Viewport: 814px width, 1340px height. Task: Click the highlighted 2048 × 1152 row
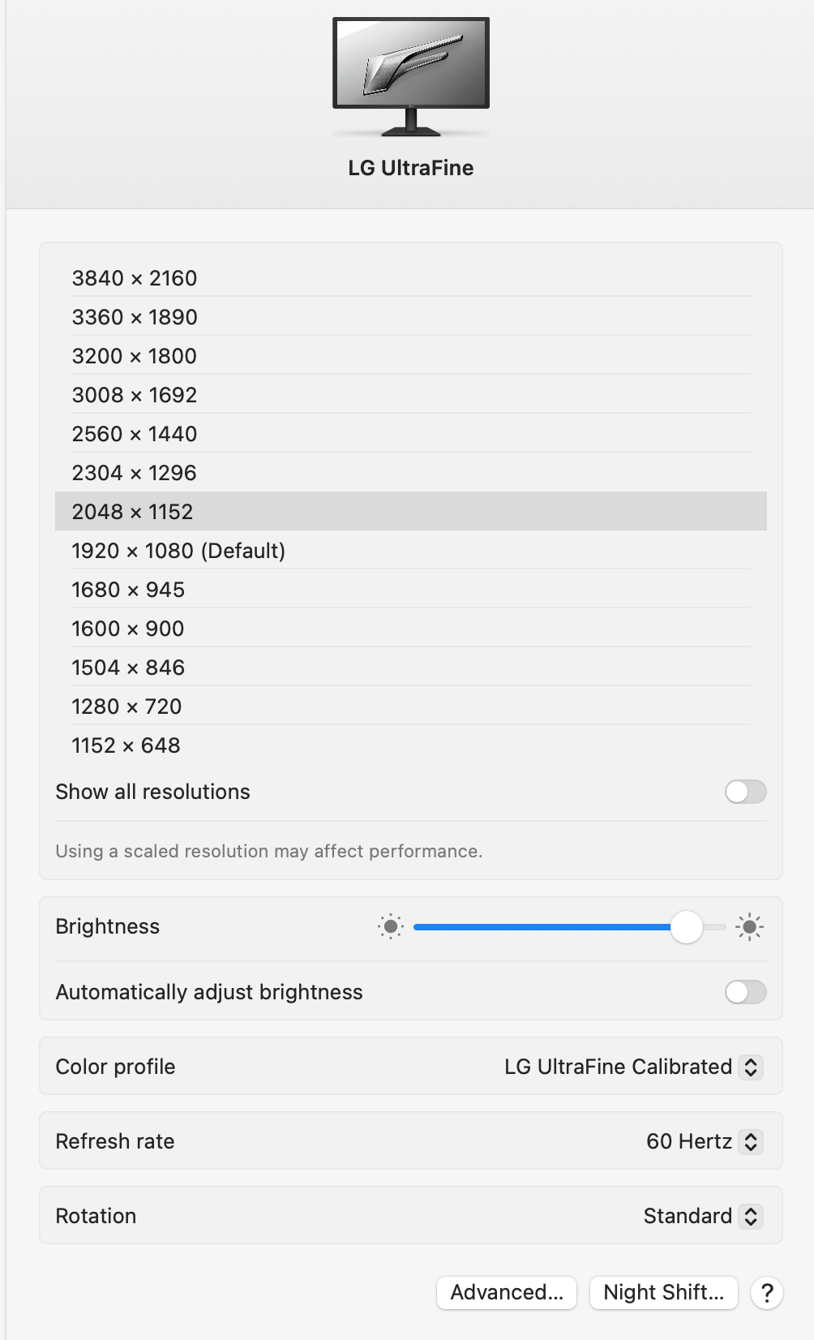click(x=410, y=512)
